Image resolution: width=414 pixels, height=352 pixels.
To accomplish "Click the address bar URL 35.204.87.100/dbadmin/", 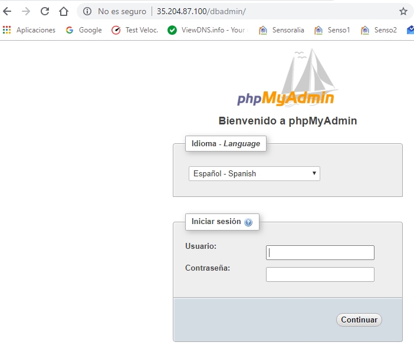I will coord(201,11).
